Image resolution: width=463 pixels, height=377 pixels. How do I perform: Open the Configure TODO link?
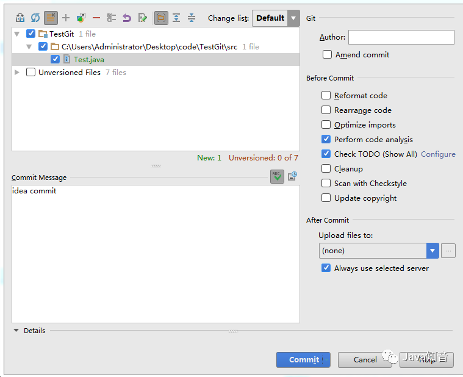point(438,154)
